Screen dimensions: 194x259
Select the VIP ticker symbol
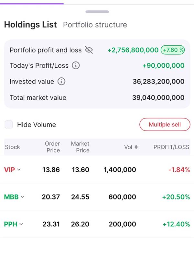[9, 170]
